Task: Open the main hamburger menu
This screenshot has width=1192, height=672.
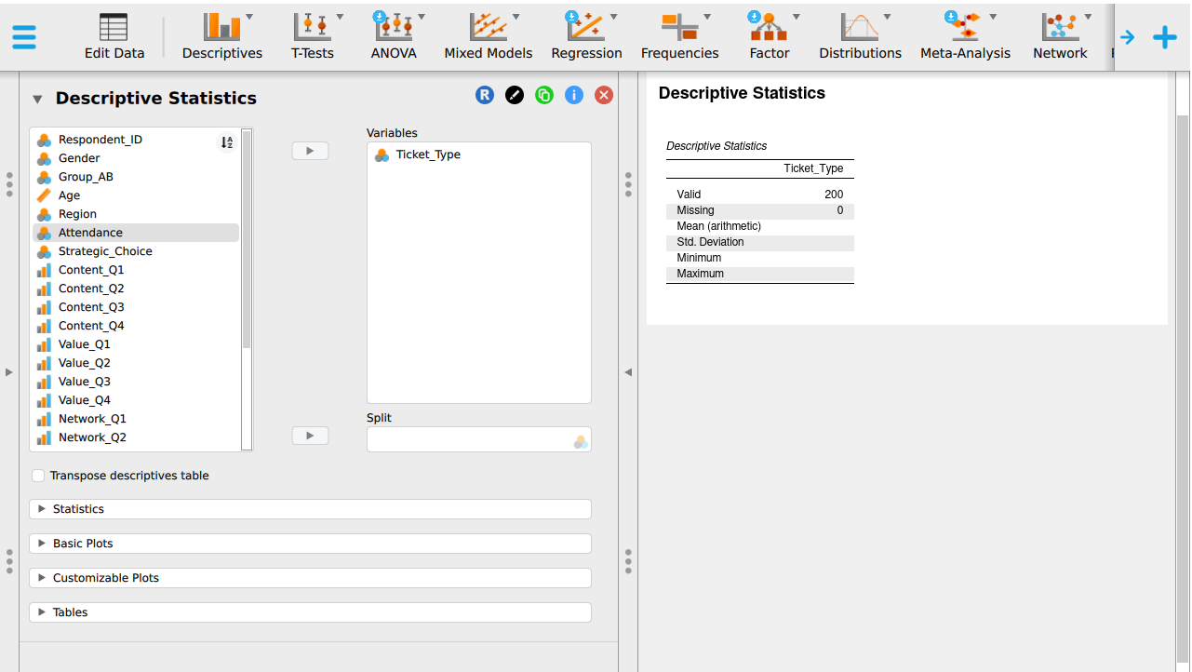Action: (x=24, y=37)
